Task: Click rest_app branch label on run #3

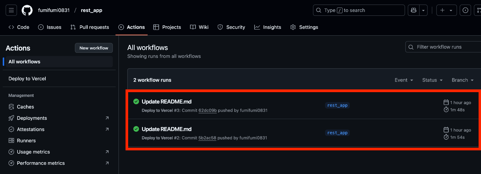Action: click(337, 105)
